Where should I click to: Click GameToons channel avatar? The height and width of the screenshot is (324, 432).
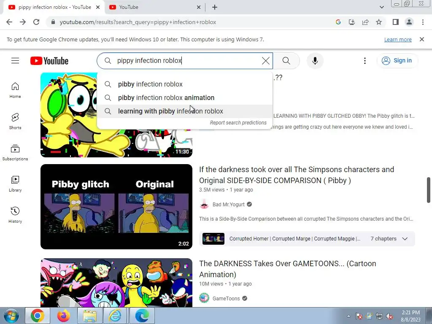click(204, 298)
